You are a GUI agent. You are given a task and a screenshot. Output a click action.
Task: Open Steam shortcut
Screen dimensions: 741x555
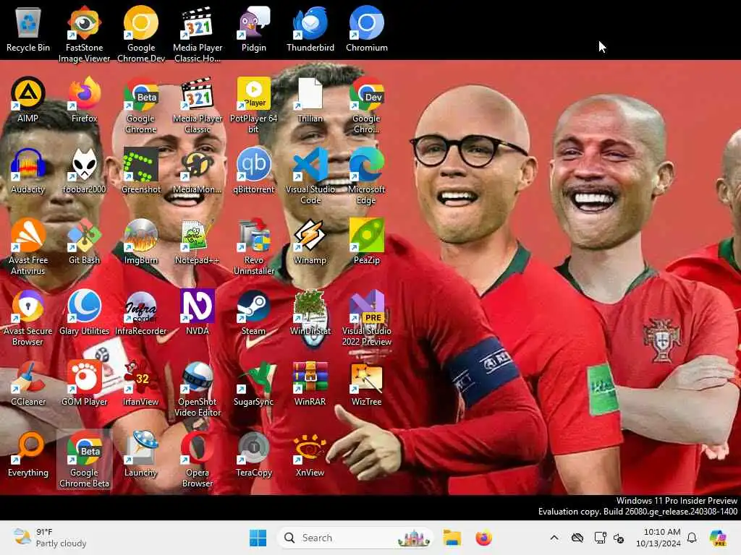click(254, 312)
